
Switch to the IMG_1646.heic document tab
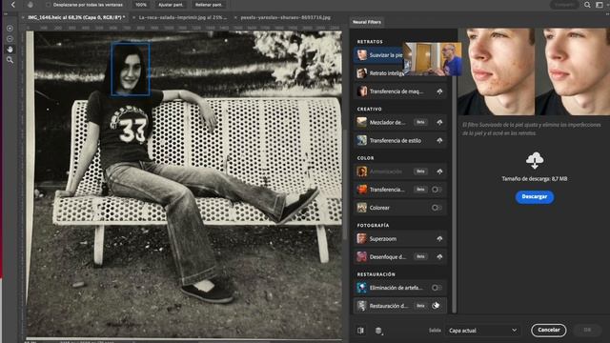coord(76,17)
